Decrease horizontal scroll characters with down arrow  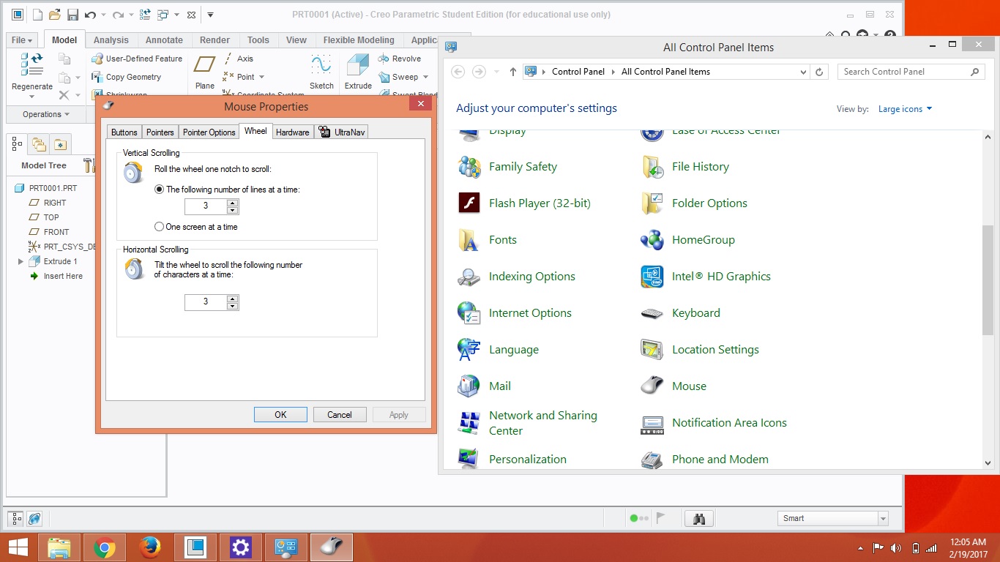(x=233, y=306)
